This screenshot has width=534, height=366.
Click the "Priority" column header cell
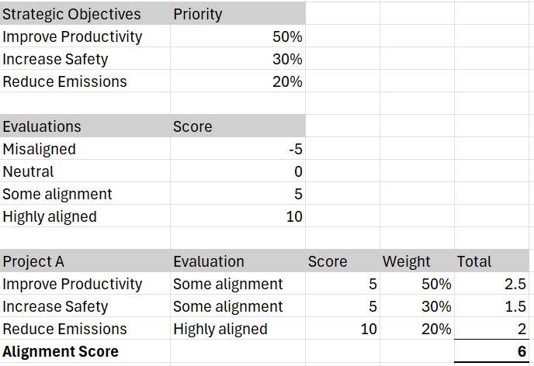click(x=198, y=14)
